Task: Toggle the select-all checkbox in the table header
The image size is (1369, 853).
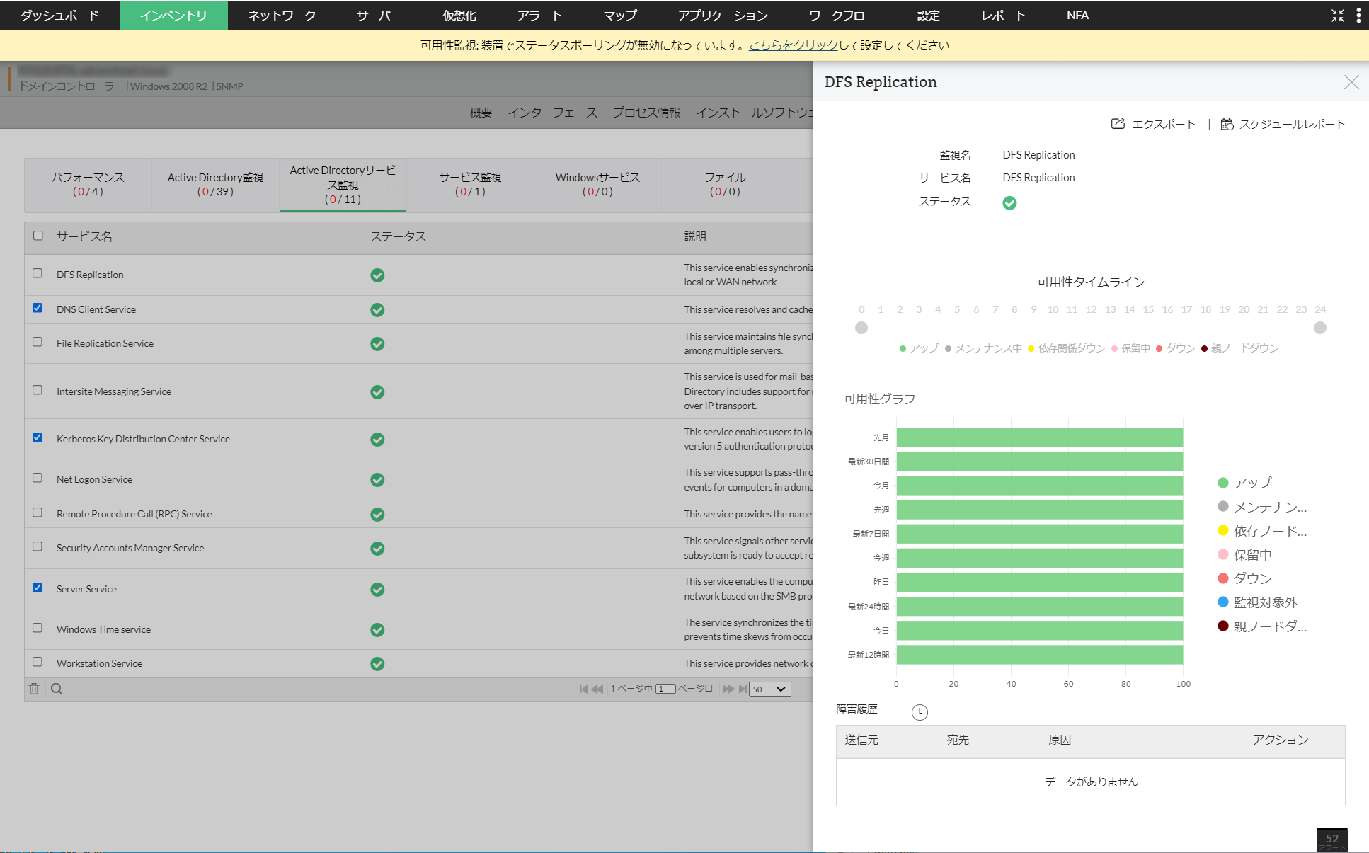Action: pyautogui.click(x=38, y=236)
